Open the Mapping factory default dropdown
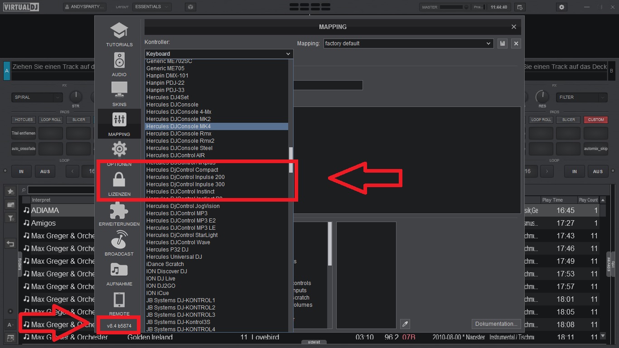619x348 pixels. pos(408,43)
